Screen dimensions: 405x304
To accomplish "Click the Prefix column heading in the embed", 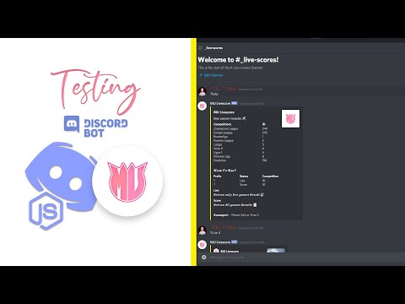I will [218, 176].
